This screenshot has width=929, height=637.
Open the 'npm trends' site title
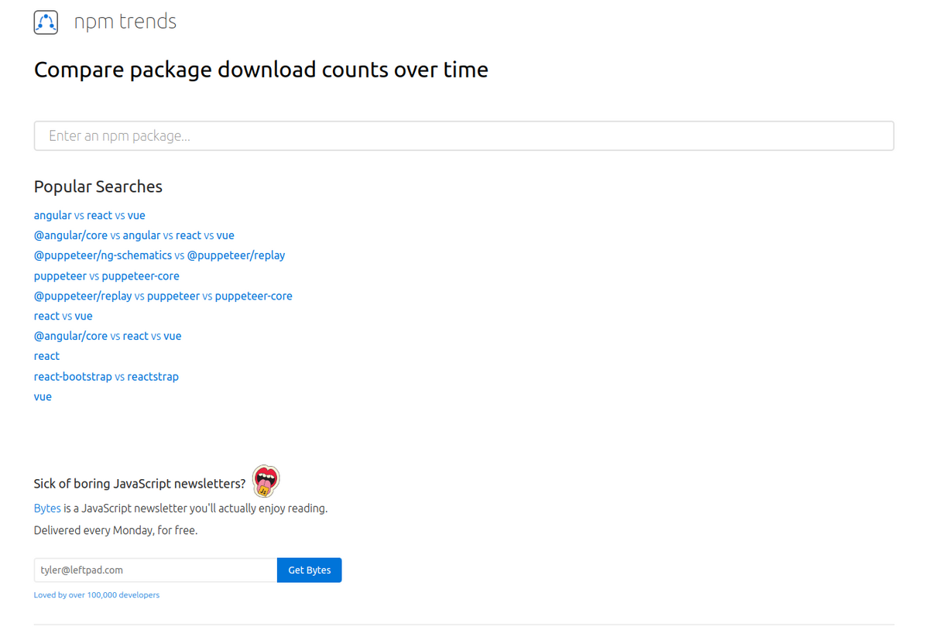[125, 22]
